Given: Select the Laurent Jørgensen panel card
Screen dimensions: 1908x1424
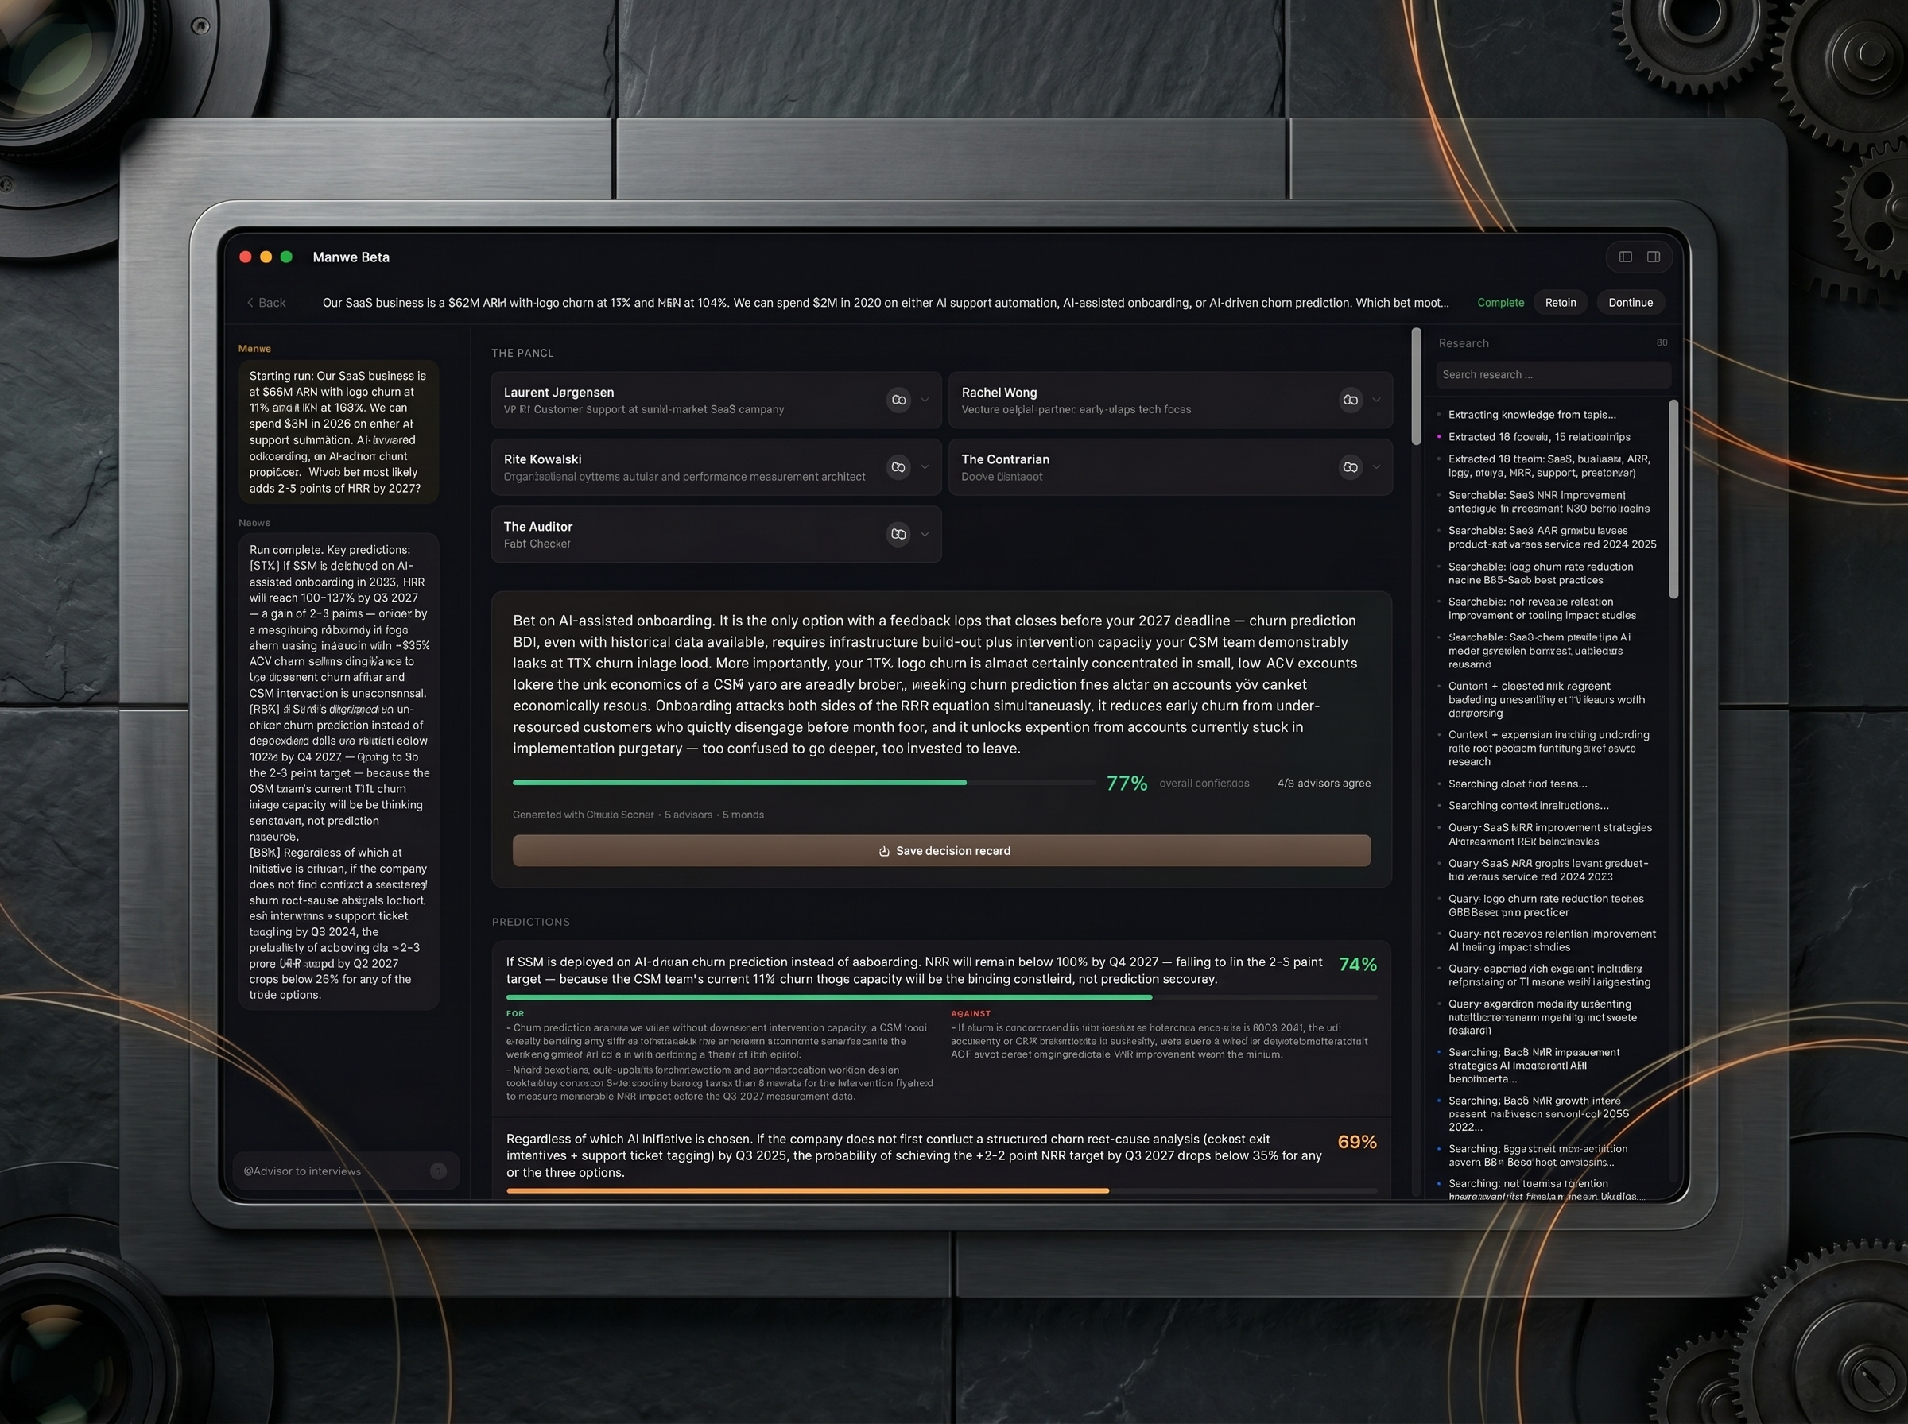Looking at the screenshot, I should click(x=715, y=400).
